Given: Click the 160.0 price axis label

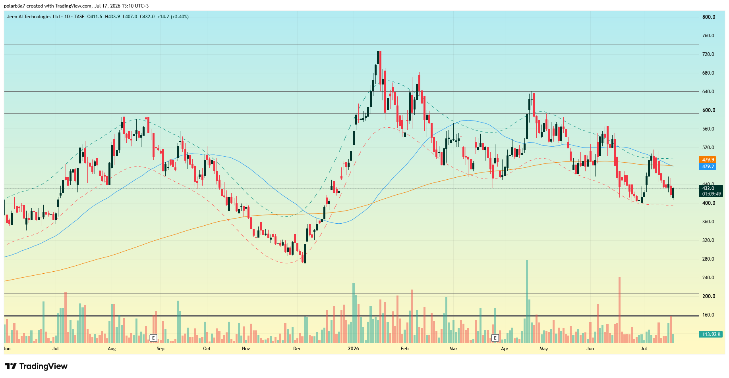Looking at the screenshot, I should (709, 315).
